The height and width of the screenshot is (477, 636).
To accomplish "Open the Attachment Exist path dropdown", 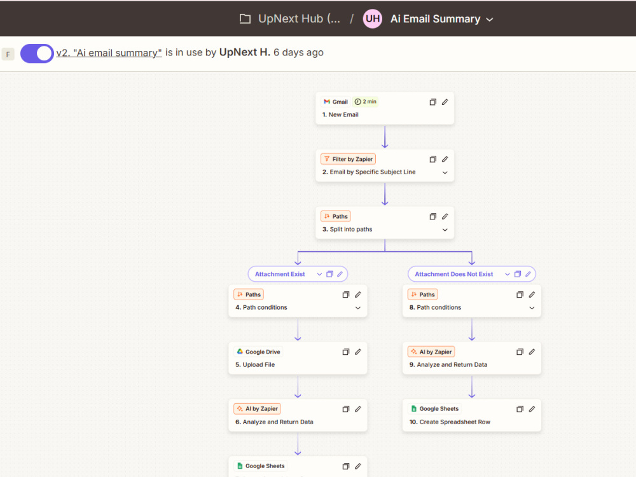I will [x=320, y=274].
